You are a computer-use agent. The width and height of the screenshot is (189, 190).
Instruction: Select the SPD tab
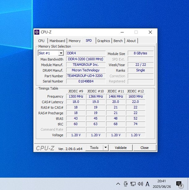click(x=89, y=40)
